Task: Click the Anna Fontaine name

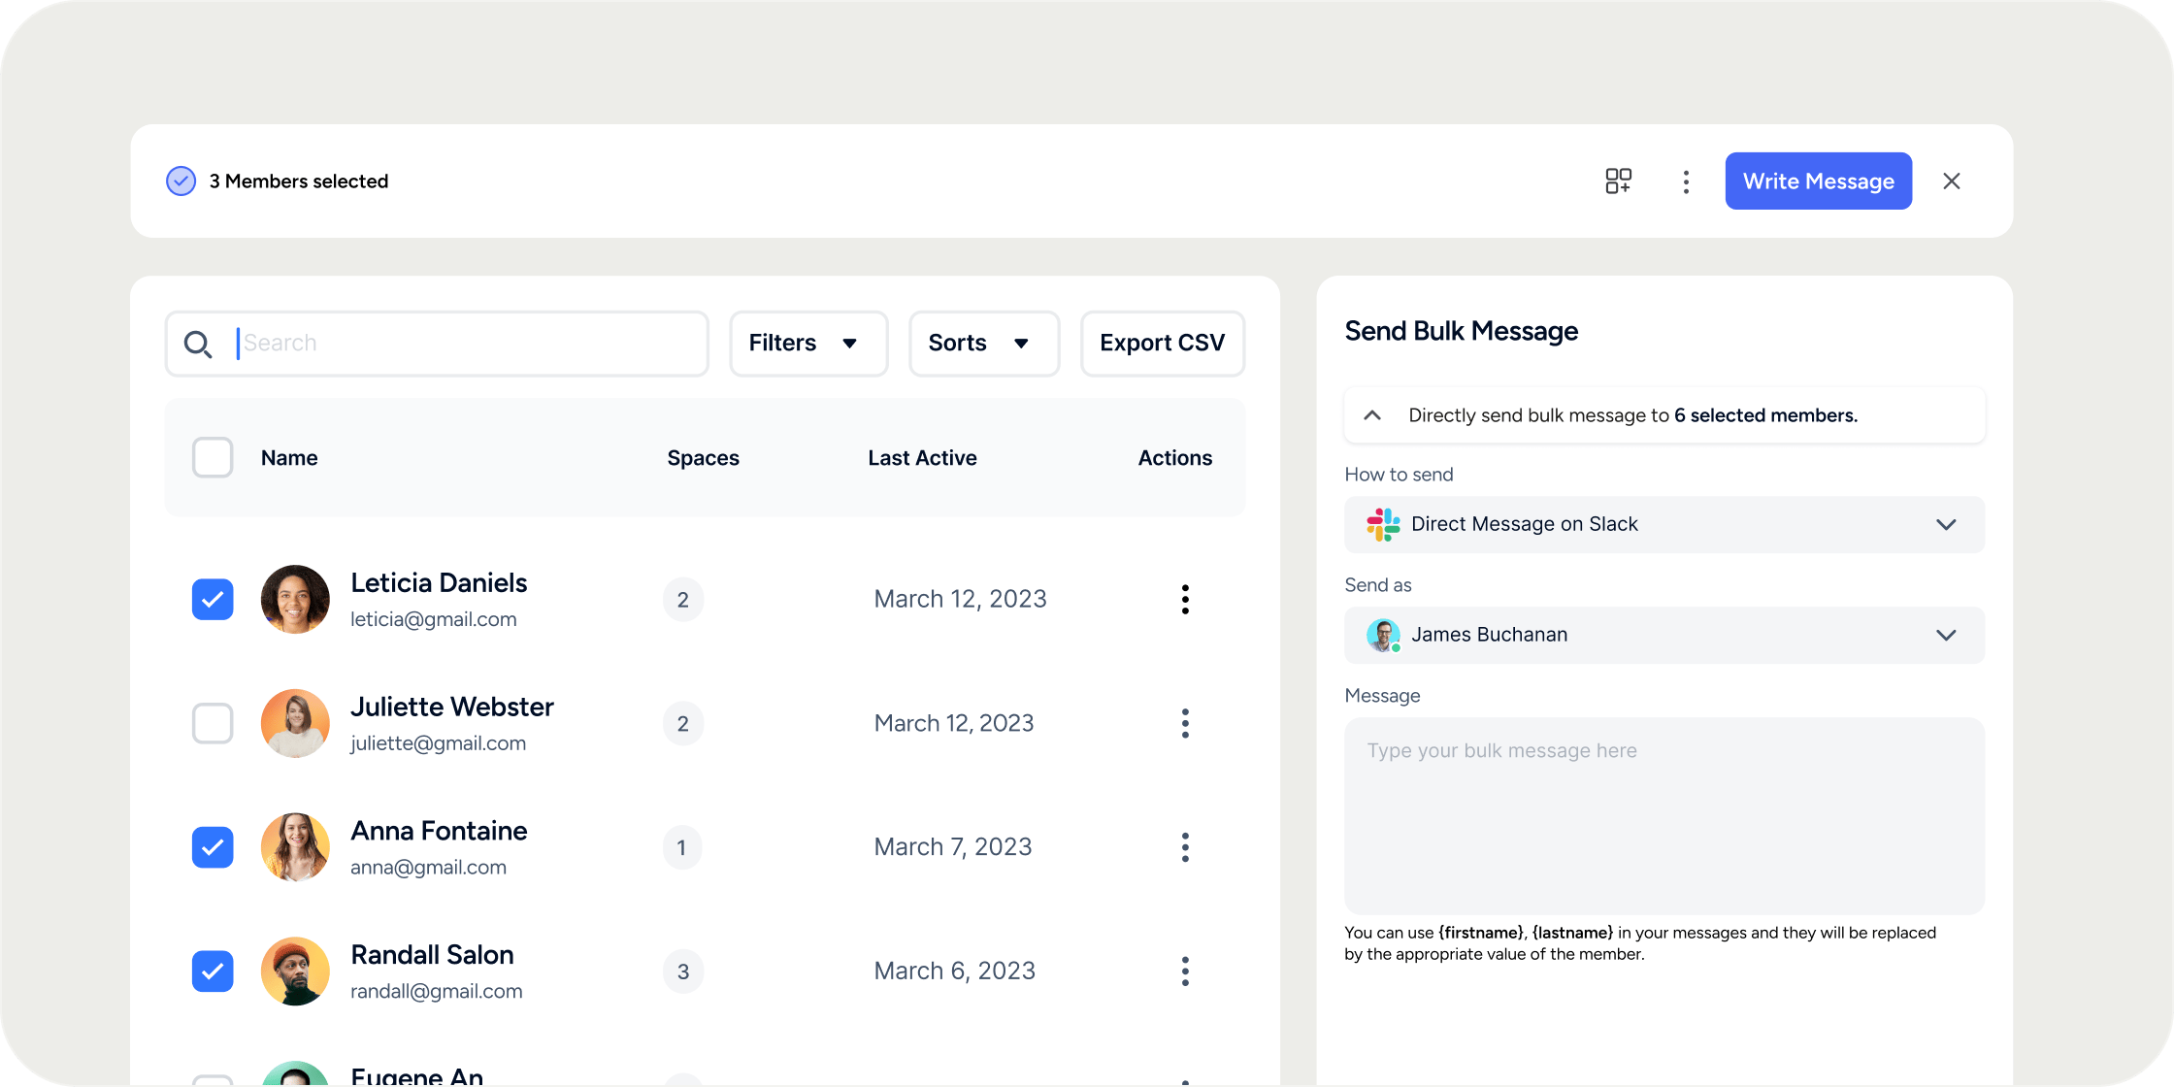Action: 439,832
